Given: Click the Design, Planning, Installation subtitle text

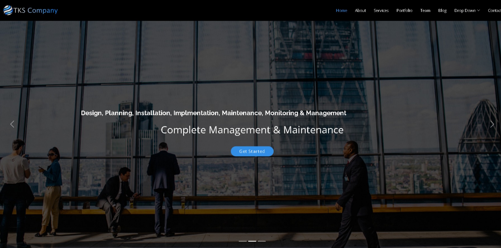Looking at the screenshot, I should click(x=213, y=113).
